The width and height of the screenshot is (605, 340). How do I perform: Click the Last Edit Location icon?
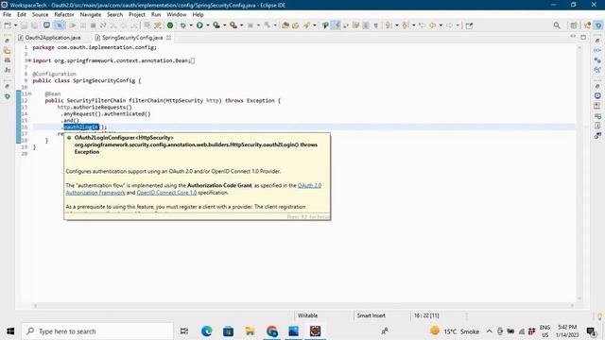422,25
